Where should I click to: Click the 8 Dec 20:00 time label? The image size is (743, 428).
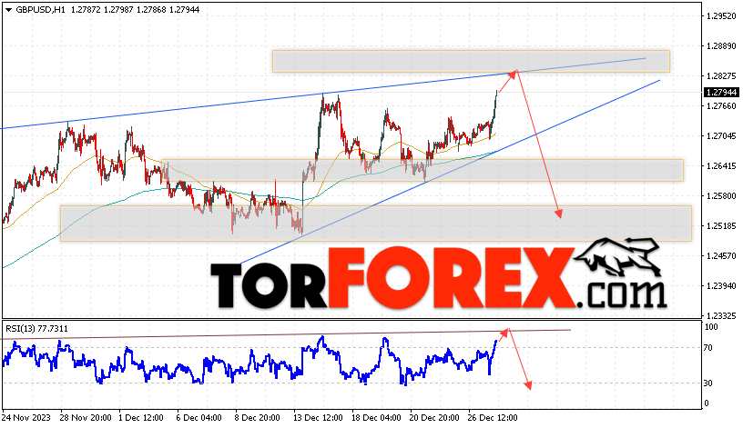click(x=258, y=418)
